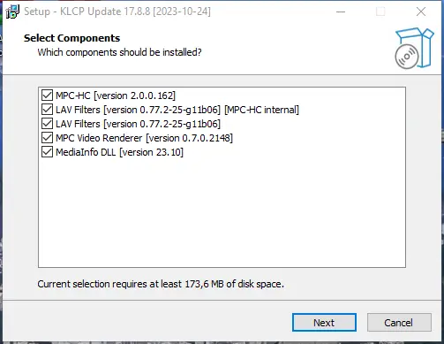Click the installer box and disc icon
The width and height of the screenshot is (444, 344).
(414, 49)
